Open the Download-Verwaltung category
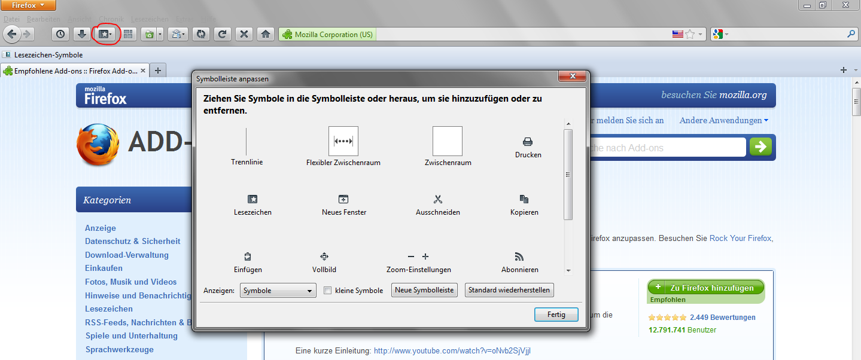Image resolution: width=861 pixels, height=360 pixels. tap(127, 255)
